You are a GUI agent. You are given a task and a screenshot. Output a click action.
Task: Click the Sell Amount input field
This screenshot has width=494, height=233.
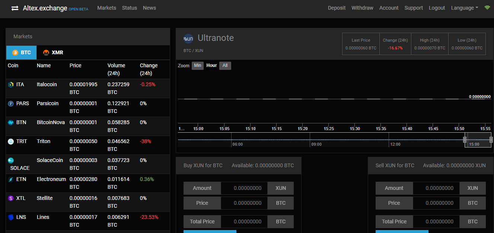(x=436, y=188)
